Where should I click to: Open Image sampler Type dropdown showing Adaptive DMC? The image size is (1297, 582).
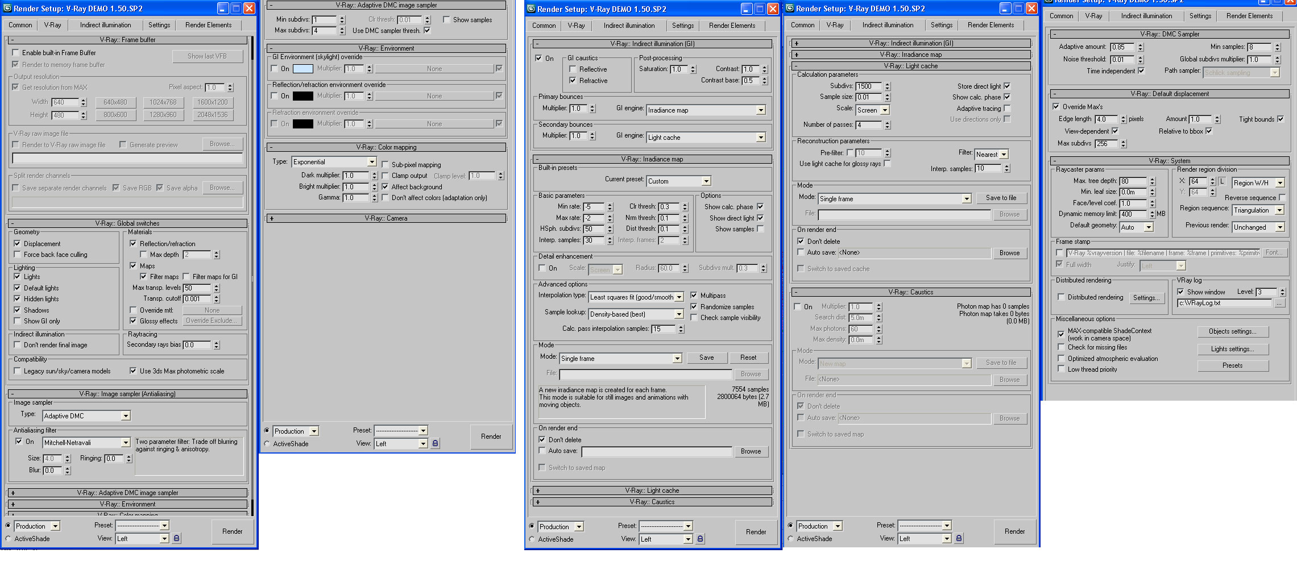(87, 416)
